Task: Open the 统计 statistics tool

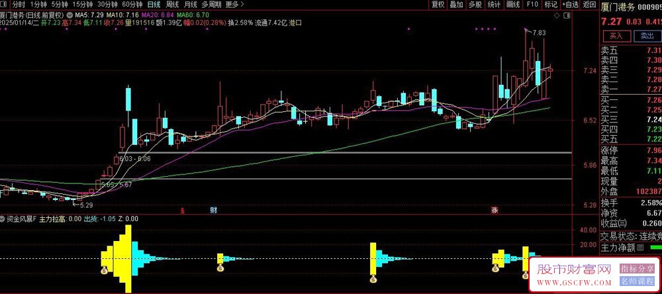Action: tap(495, 5)
